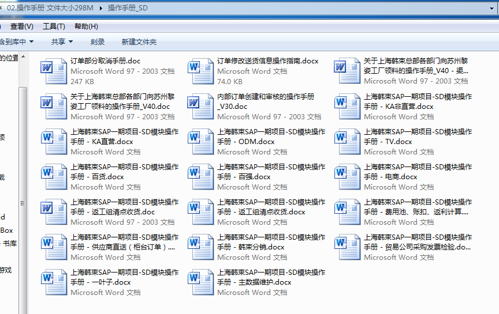Open address bar history dropdown arrow
Viewport: 499px width, 314px height.
pos(491,9)
